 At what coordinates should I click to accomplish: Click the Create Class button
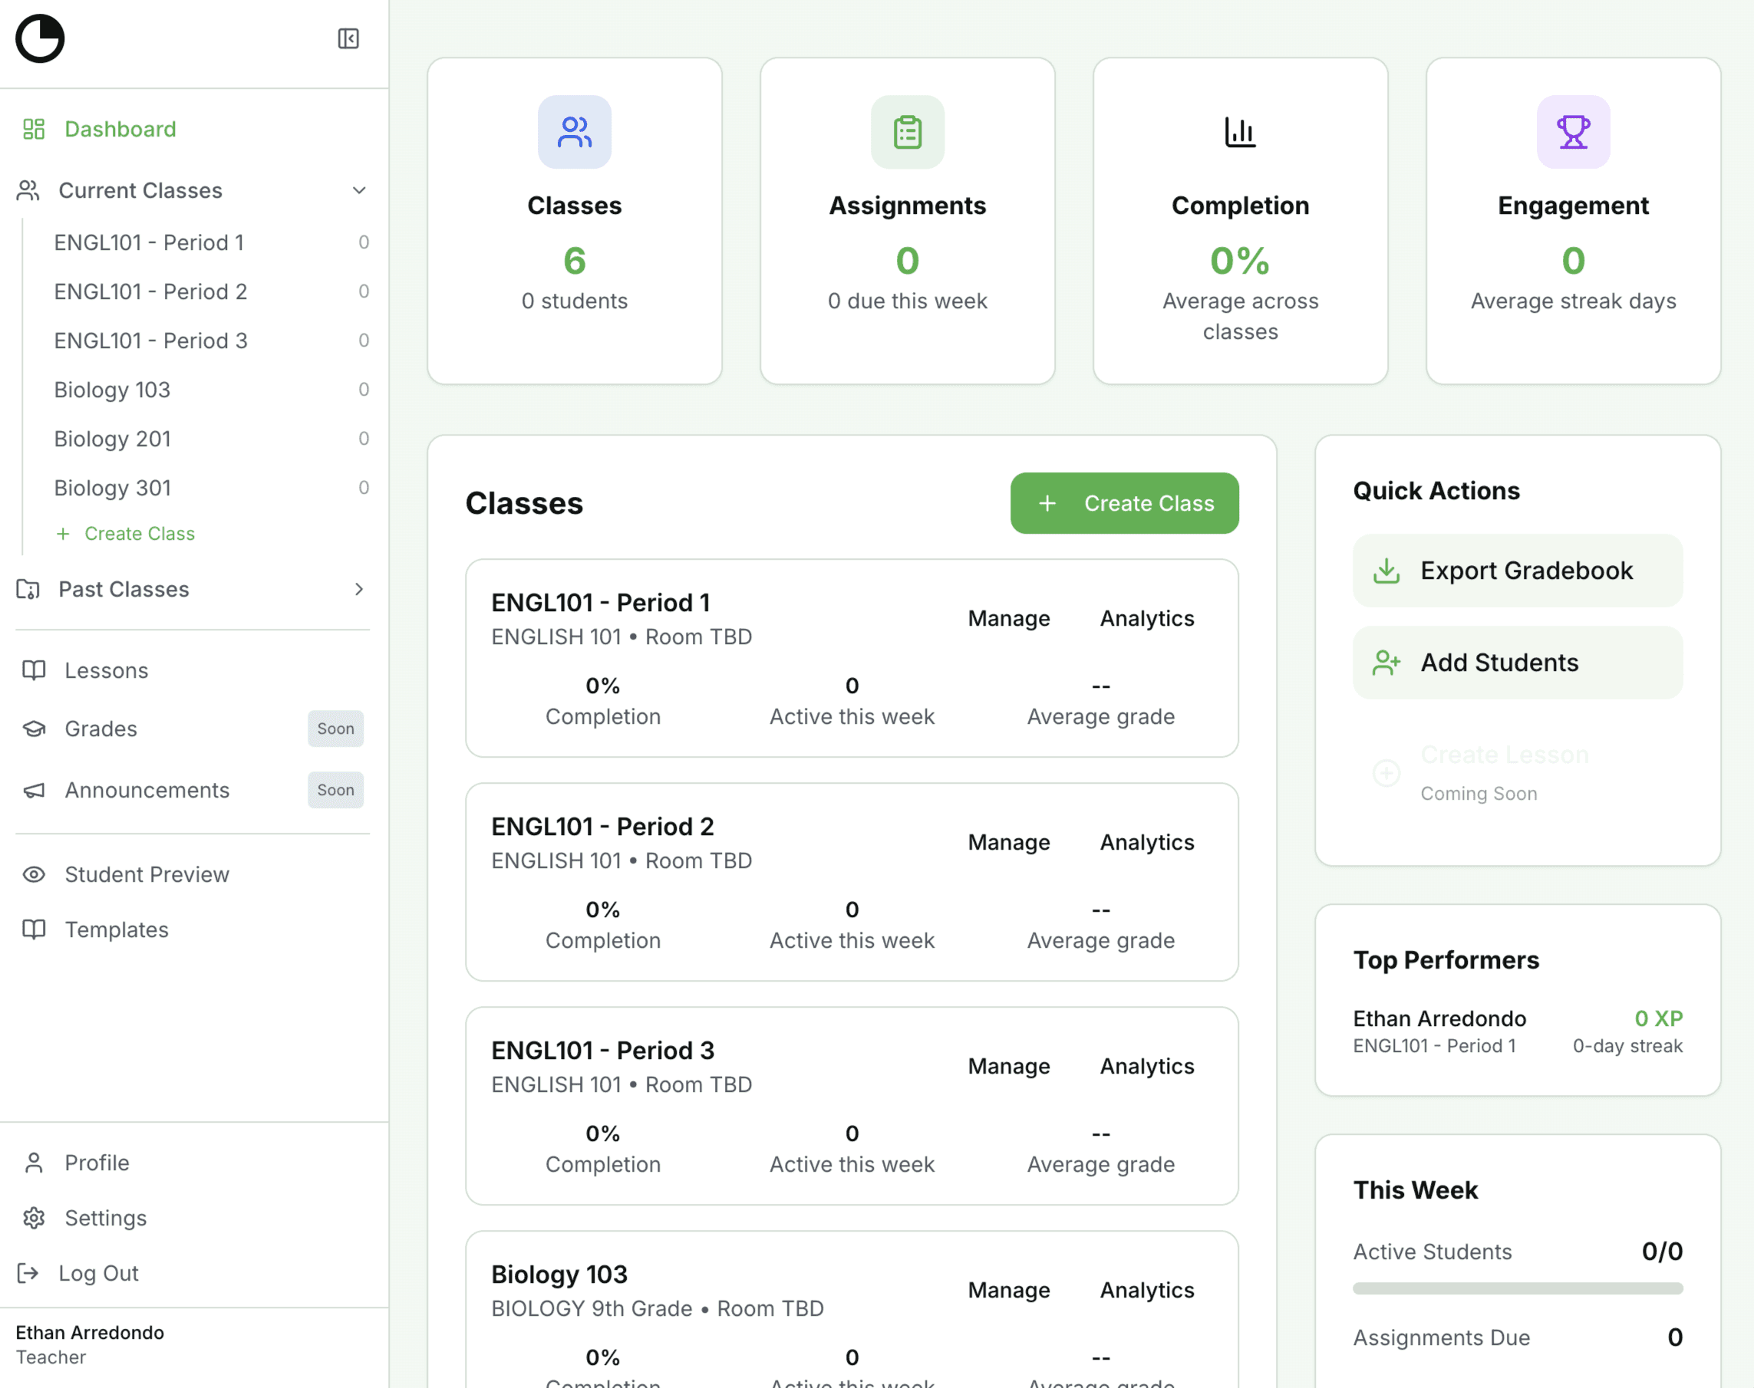pyautogui.click(x=1125, y=503)
